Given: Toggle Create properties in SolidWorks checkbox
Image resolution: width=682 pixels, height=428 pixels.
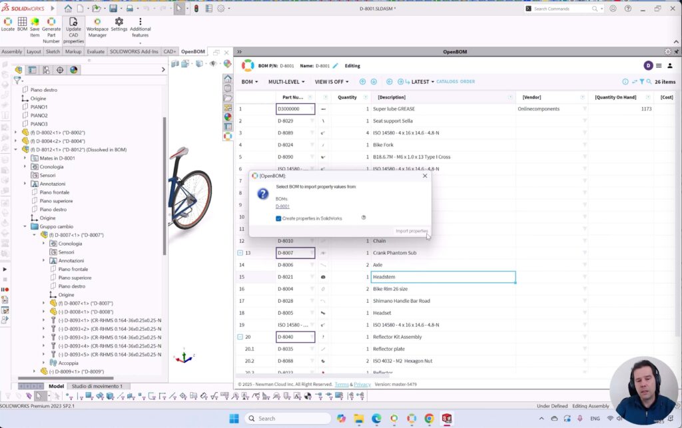Looking at the screenshot, I should pos(278,218).
